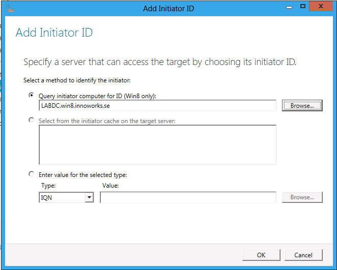Screen dimensions: 337x270
Task: Minimize the Add Initiator ID window
Action: pyautogui.click(x=289, y=7)
